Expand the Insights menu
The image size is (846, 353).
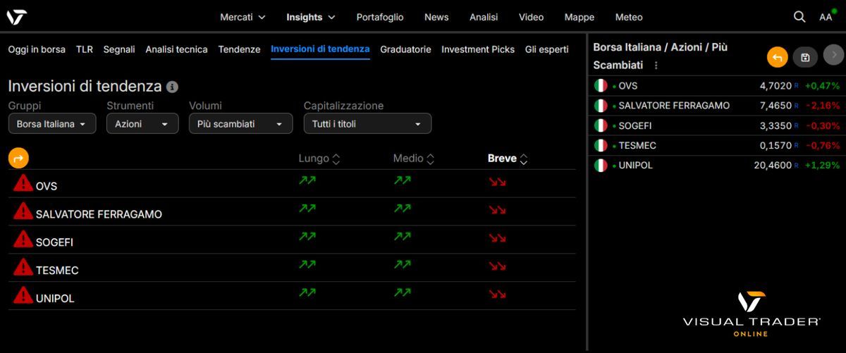point(311,17)
